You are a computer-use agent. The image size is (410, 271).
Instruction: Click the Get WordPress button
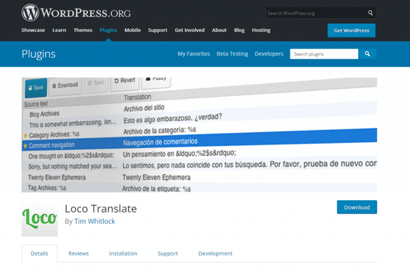(x=351, y=30)
